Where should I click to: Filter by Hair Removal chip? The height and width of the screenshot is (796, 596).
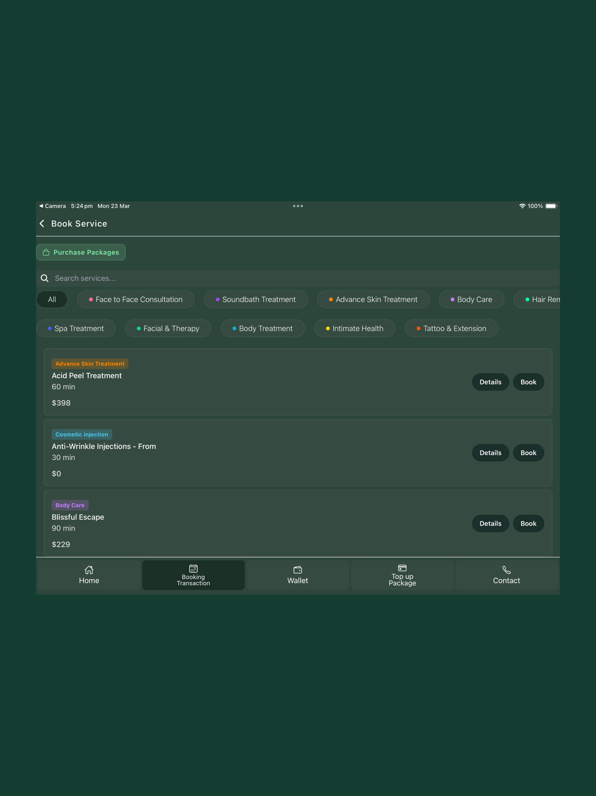[537, 300]
